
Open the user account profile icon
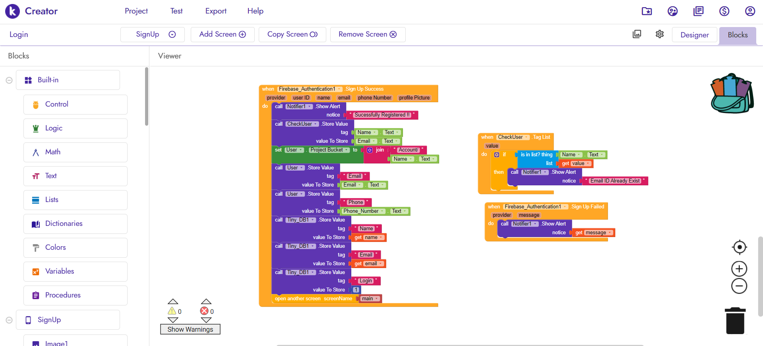click(750, 11)
